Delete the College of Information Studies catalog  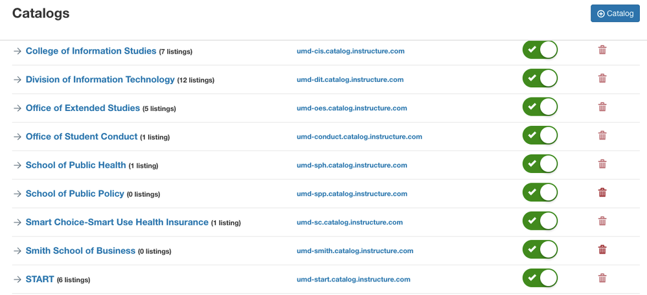[x=602, y=50]
